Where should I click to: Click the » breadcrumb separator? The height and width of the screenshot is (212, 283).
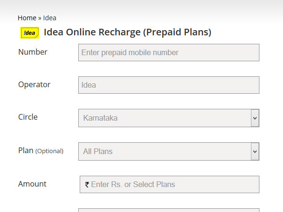40,18
